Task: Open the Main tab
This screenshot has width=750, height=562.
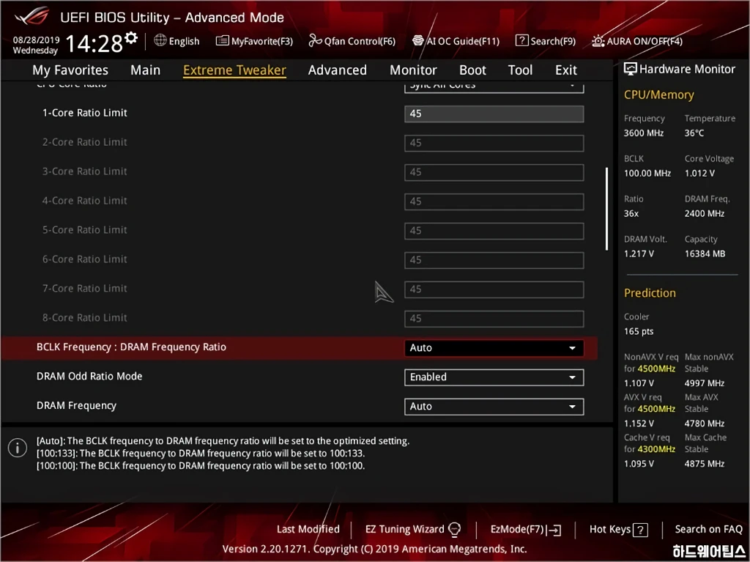Action: click(146, 70)
